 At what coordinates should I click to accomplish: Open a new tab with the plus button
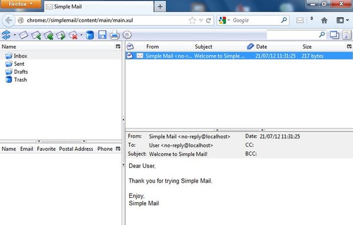160,7
